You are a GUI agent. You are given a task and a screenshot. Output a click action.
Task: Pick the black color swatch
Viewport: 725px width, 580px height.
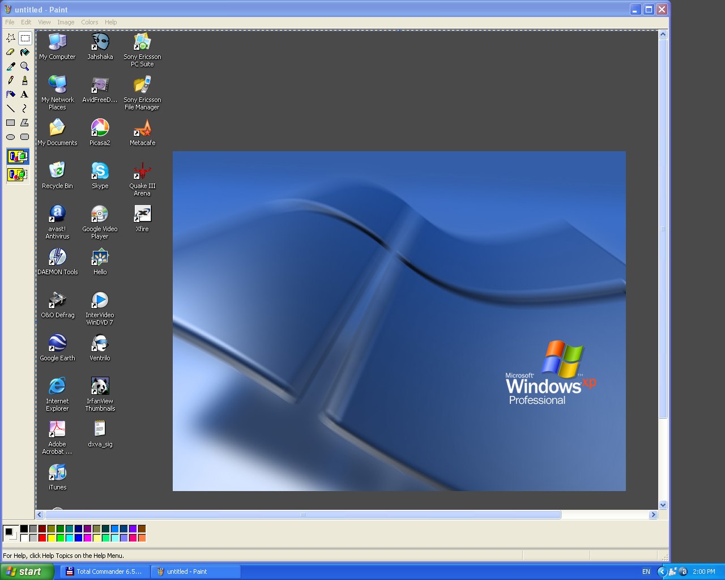[x=24, y=528]
